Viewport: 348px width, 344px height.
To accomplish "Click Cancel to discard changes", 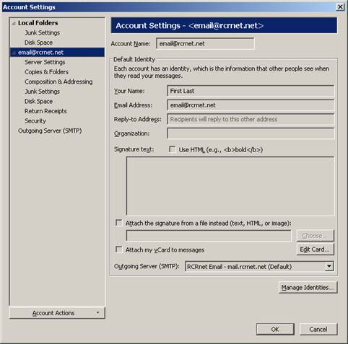I will [x=318, y=329].
